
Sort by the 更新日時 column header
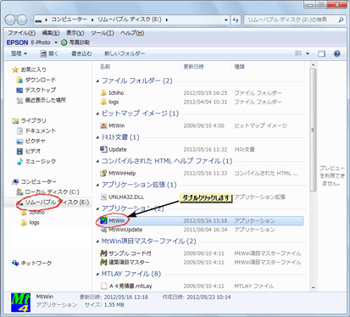193,67
